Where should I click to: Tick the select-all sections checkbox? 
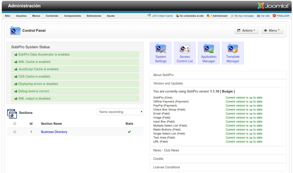click(x=15, y=123)
